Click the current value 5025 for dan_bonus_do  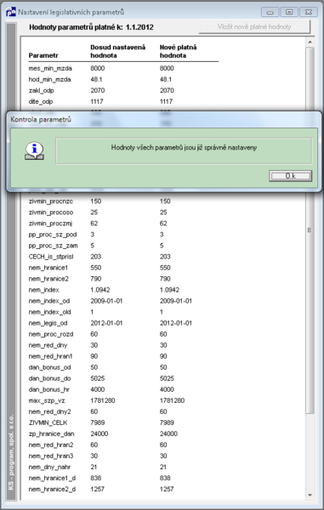point(97,378)
